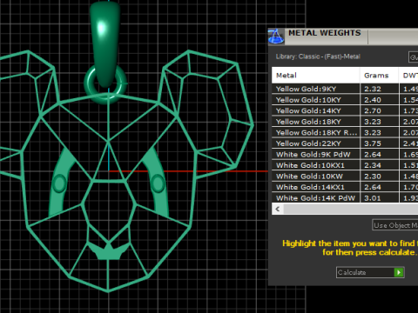Click the 3.75 grams value

(x=373, y=143)
